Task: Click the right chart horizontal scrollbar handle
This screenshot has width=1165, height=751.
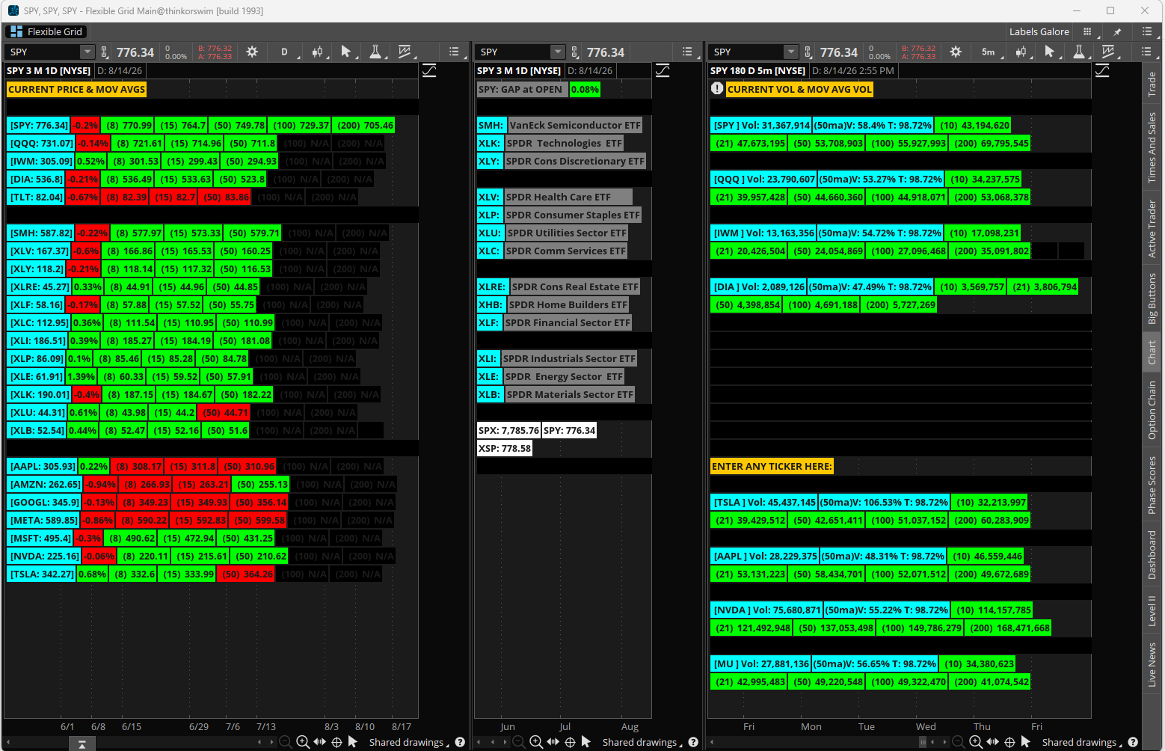Action: point(923,742)
